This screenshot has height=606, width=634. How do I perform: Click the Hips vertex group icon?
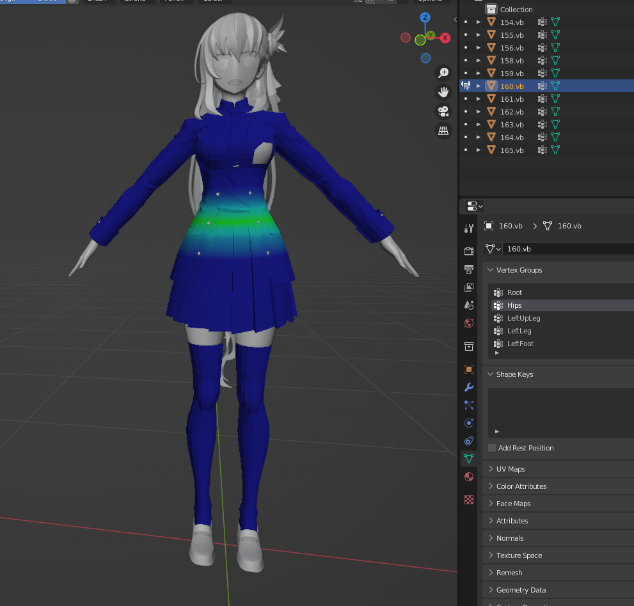point(498,305)
